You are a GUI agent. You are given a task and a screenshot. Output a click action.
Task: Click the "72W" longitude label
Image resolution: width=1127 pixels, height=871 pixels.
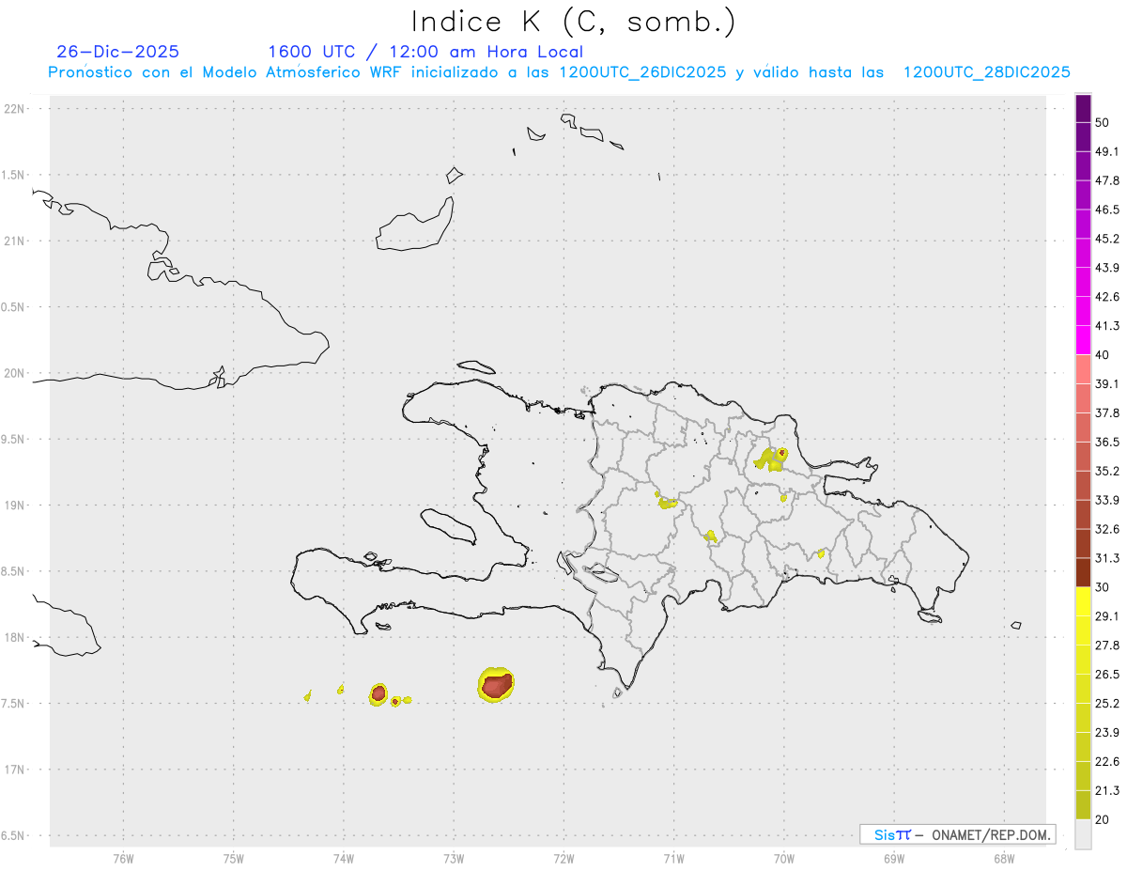563,857
